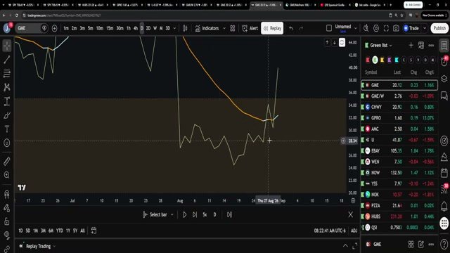This screenshot has height=253, width=450.
Task: Take a chart snapshot with camera icon
Action: coord(396,28)
